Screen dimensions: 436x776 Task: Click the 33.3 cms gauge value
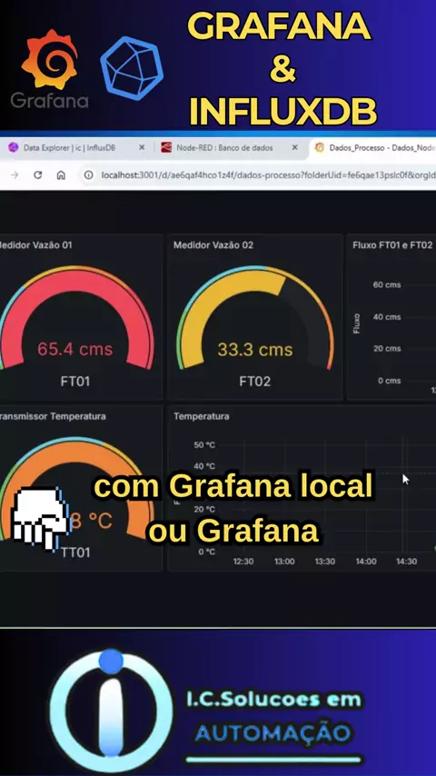tap(255, 350)
